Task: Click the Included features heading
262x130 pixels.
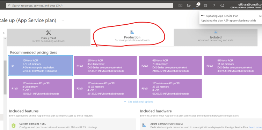Action: [24, 111]
